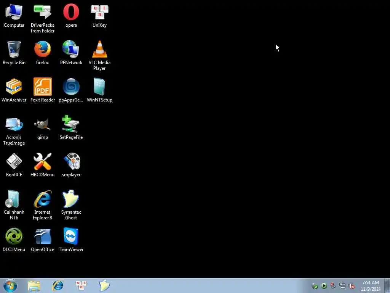
Task: Open the clock showing 7:54 AM
Action: pyautogui.click(x=371, y=286)
